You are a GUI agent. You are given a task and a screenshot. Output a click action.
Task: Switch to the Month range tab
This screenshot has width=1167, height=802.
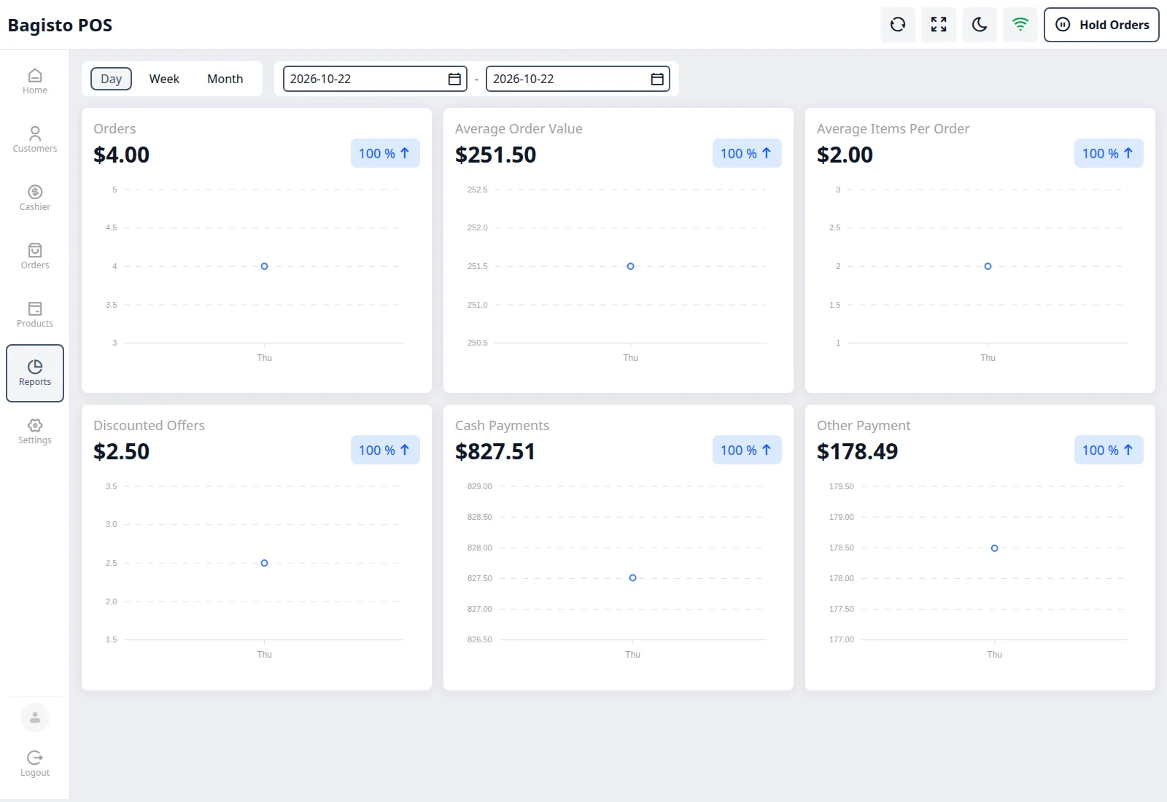(x=225, y=79)
